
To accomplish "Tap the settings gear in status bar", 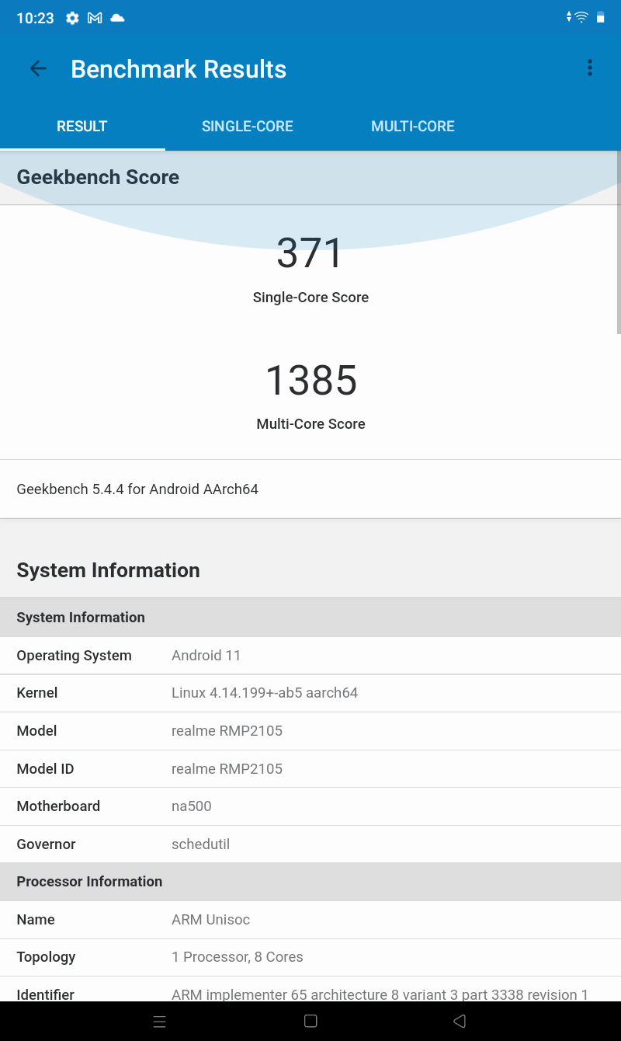I will (72, 18).
